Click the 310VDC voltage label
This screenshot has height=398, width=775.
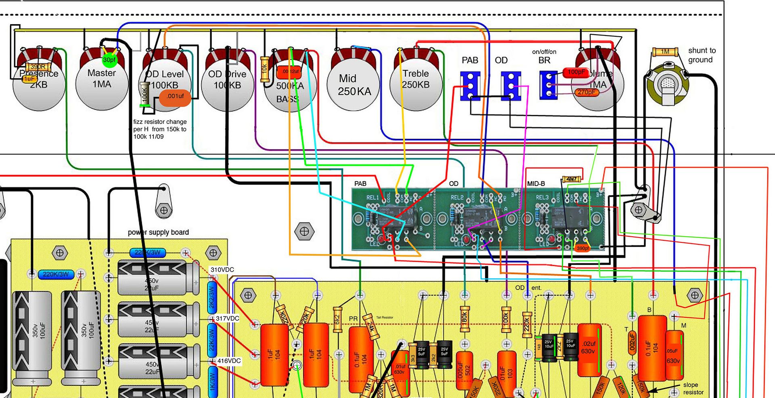(x=222, y=270)
